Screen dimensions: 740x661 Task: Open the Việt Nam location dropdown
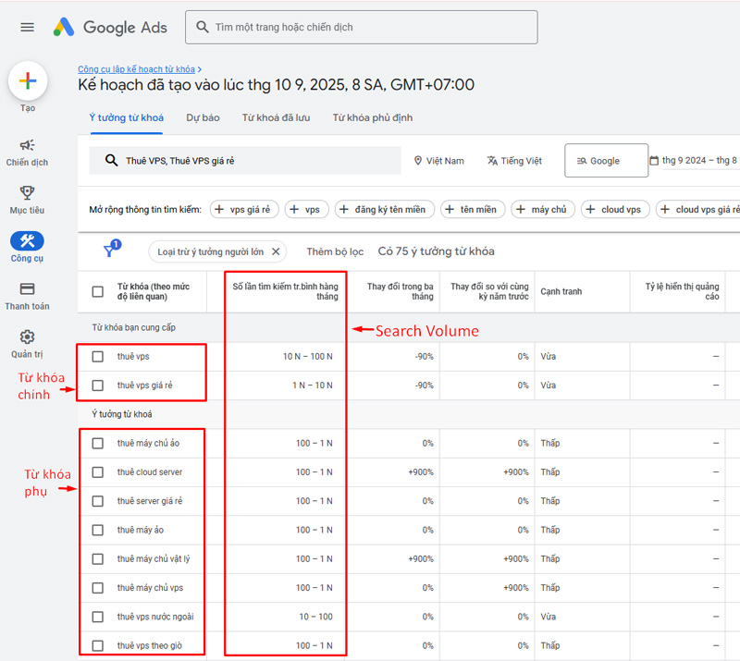click(438, 160)
